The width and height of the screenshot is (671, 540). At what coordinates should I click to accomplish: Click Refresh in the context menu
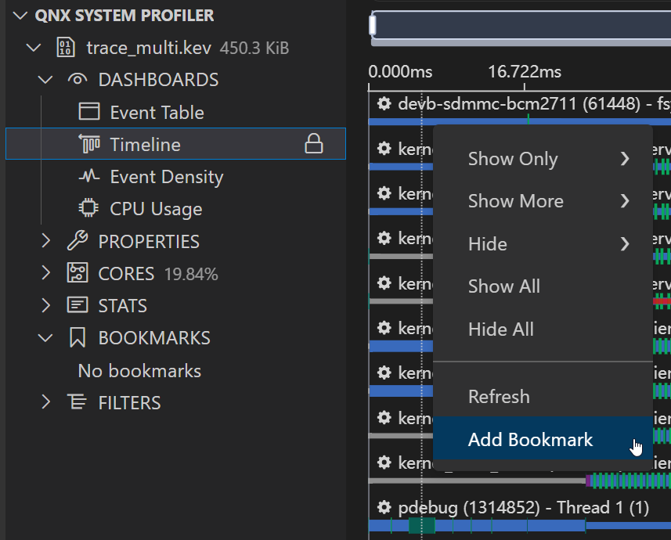(x=499, y=397)
